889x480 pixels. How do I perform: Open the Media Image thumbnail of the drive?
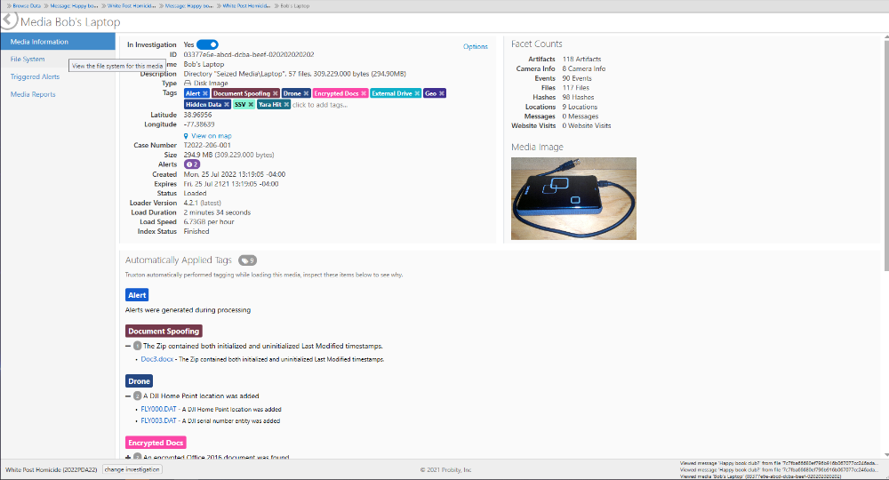[x=573, y=198]
